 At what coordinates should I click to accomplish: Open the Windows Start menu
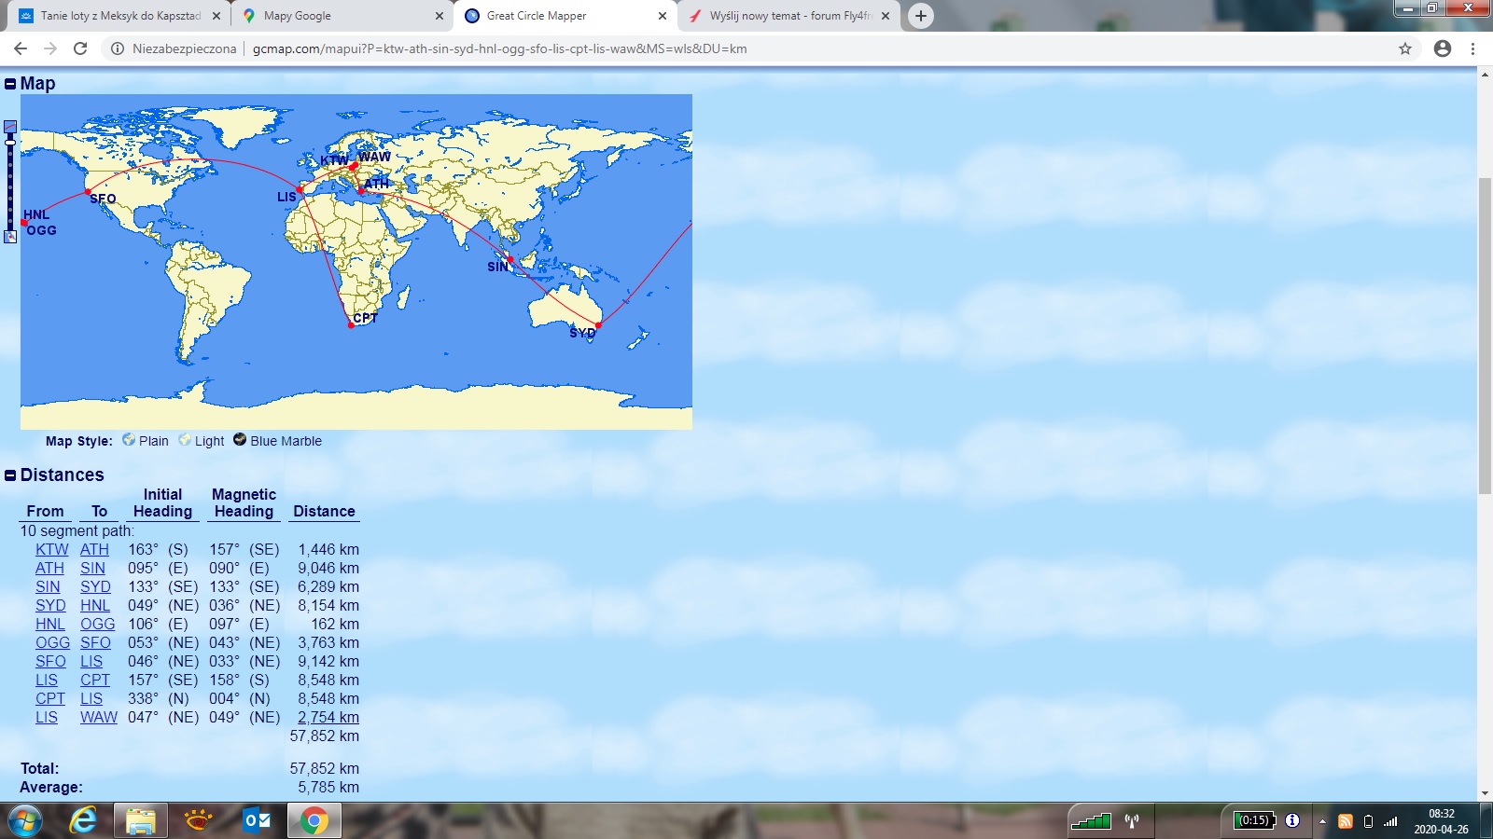click(x=24, y=820)
